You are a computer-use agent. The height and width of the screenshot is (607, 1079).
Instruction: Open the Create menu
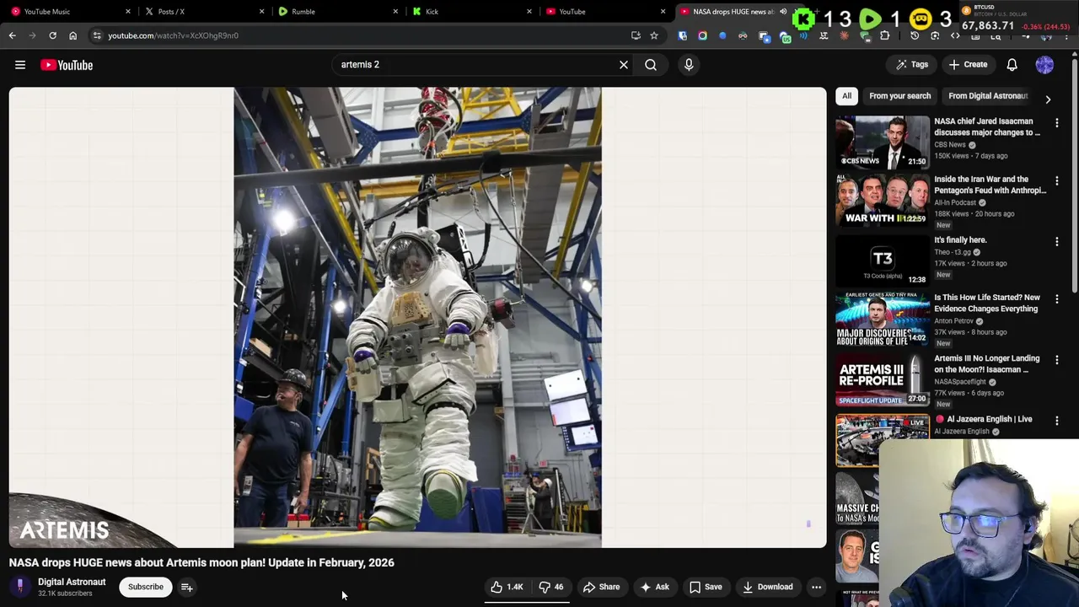pos(967,65)
